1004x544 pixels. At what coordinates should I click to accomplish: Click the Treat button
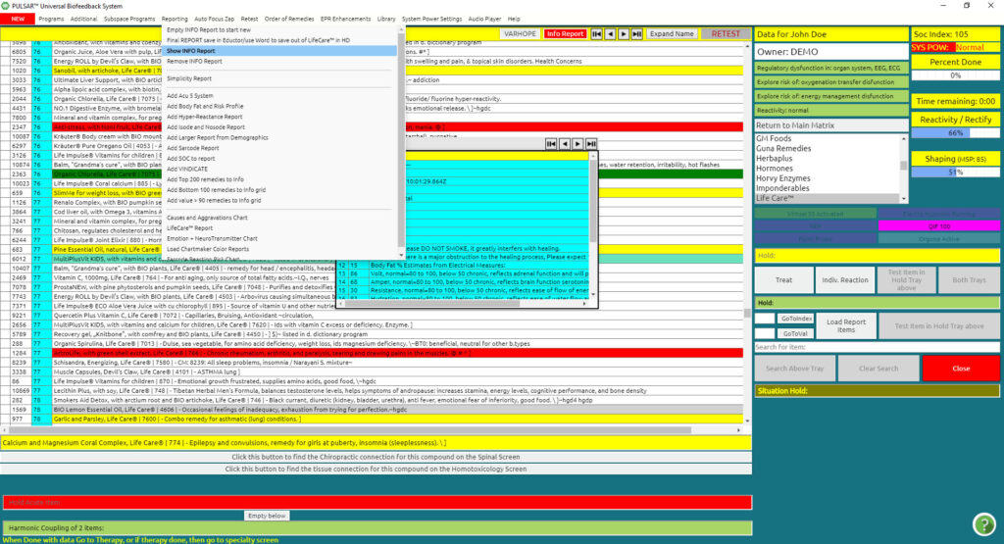783,280
